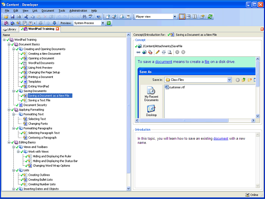Click the New Questions document icon
265x199 pixels.
[x=25, y=23]
